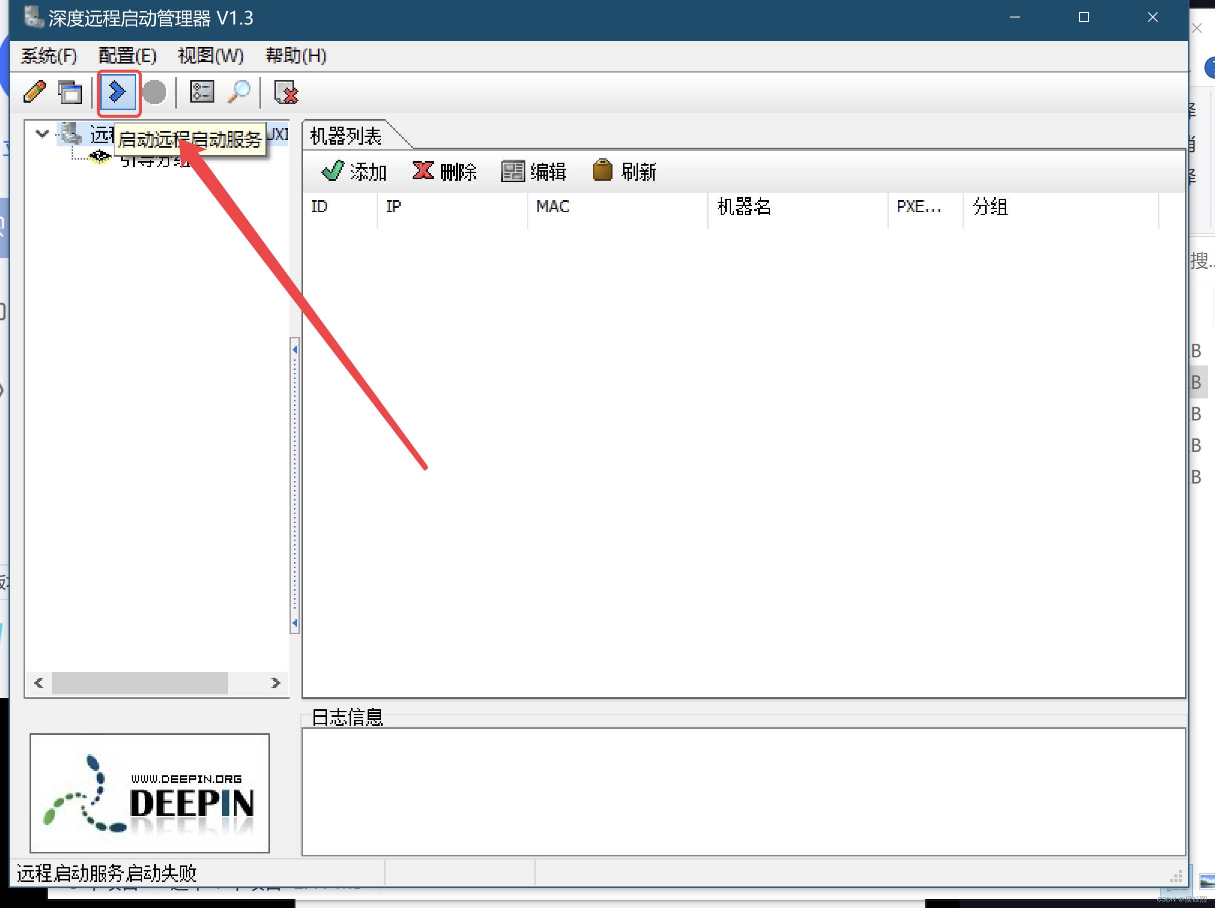Click the windows cascade toolbar icon
Image resolution: width=1215 pixels, height=908 pixels.
click(x=70, y=92)
